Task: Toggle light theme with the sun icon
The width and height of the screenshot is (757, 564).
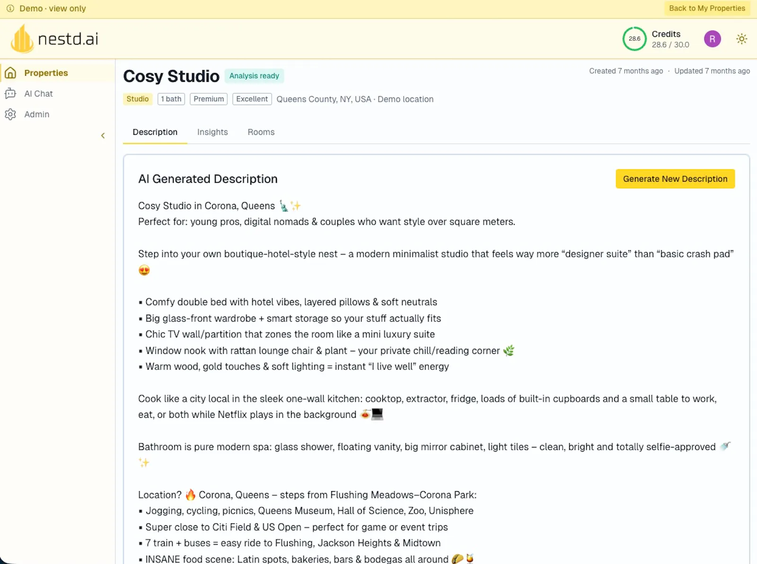Action: [x=741, y=39]
